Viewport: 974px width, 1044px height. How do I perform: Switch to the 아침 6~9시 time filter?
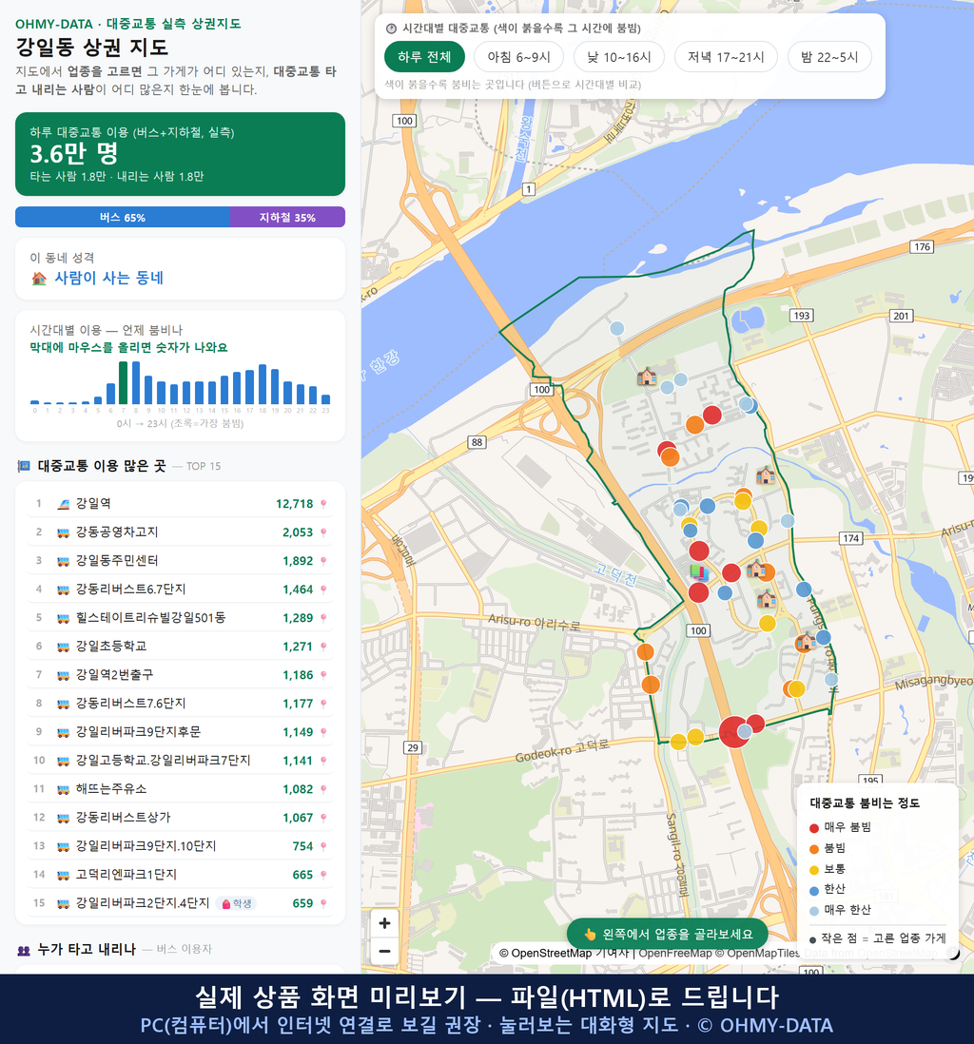[519, 57]
